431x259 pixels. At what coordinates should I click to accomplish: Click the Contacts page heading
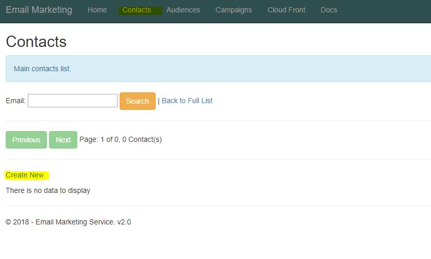click(36, 41)
